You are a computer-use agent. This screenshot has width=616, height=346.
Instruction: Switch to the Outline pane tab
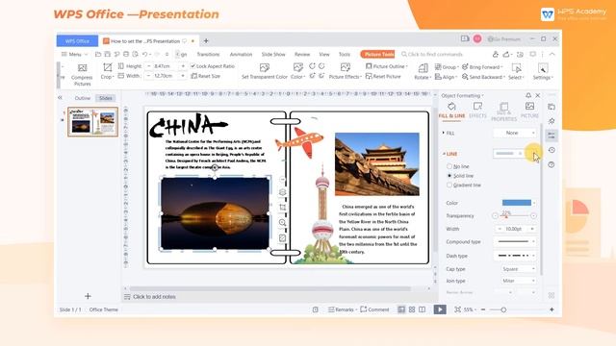(x=83, y=98)
